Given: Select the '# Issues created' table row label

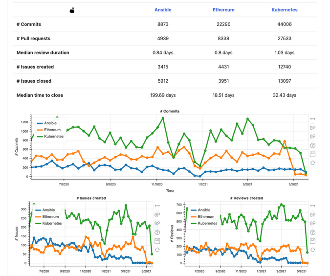Looking at the screenshot, I should 35,67.
